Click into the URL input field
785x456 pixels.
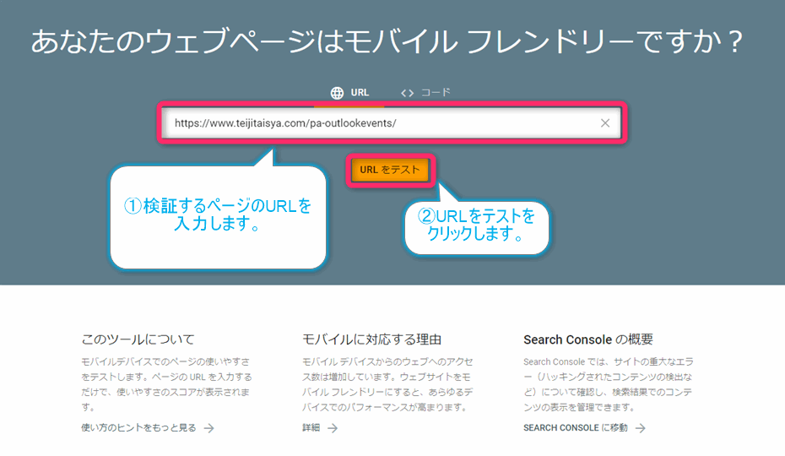pyautogui.click(x=380, y=123)
